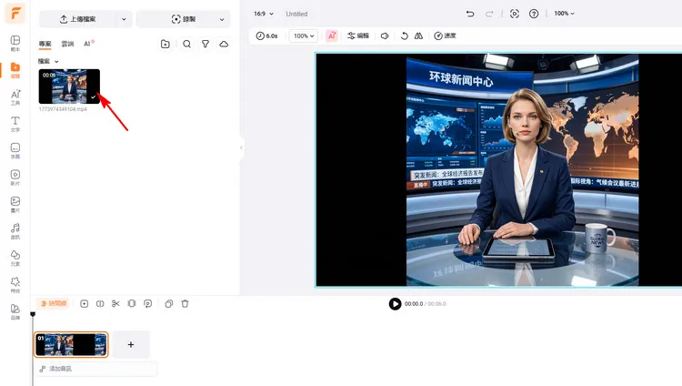
Task: Open the filter icon in the media panel
Action: (206, 44)
